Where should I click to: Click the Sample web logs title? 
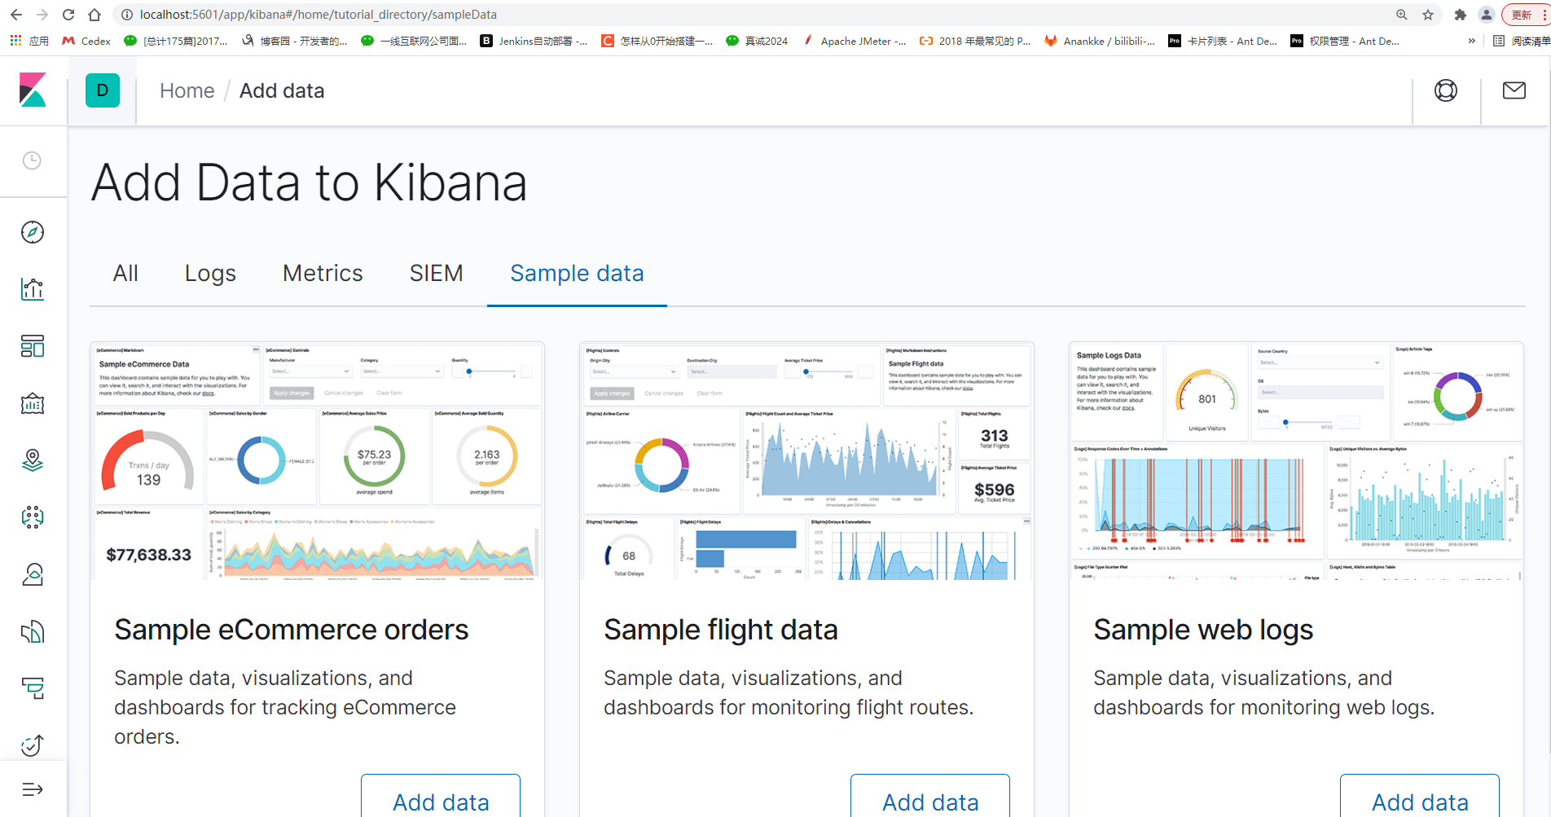coord(1203,630)
